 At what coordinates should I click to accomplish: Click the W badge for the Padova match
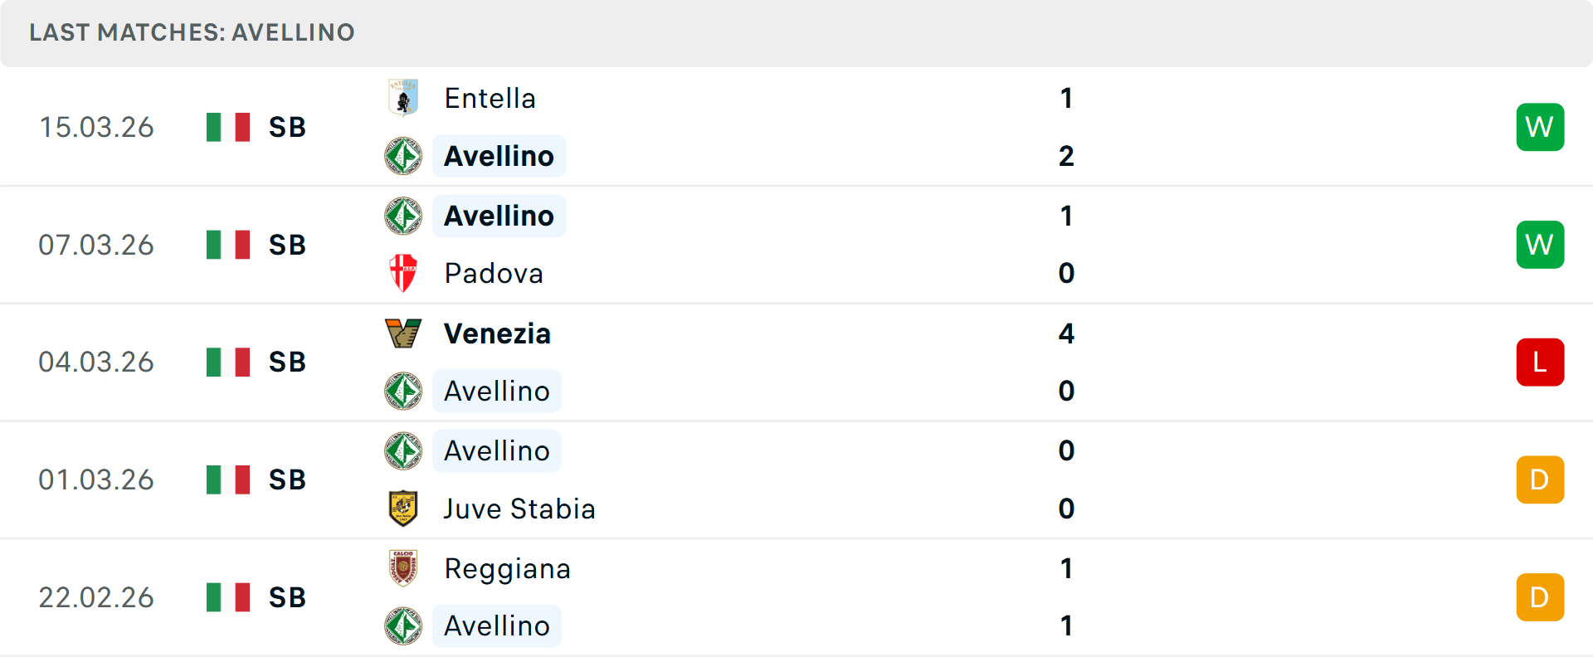(1540, 245)
